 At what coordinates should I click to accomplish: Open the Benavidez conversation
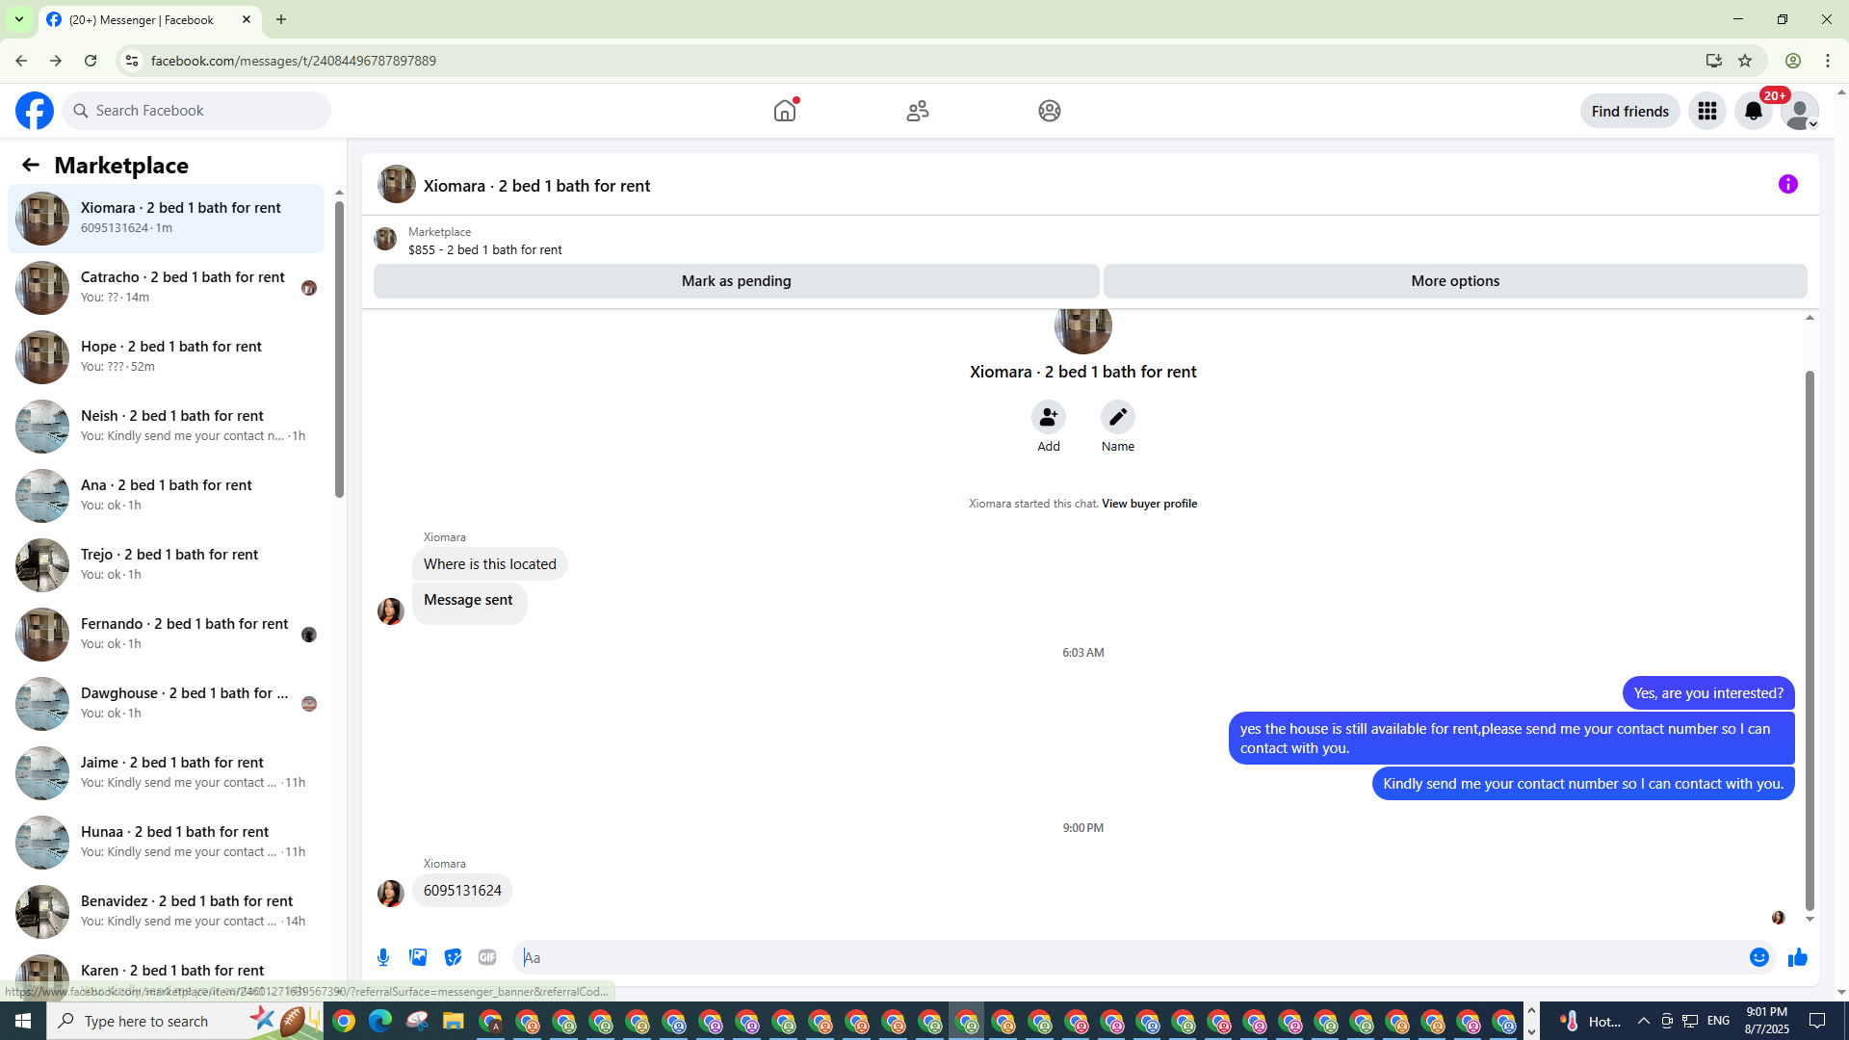coord(166,912)
